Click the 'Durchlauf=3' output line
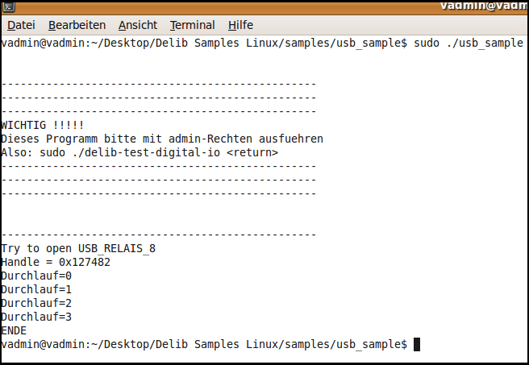529x365 pixels. pyautogui.click(x=36, y=317)
